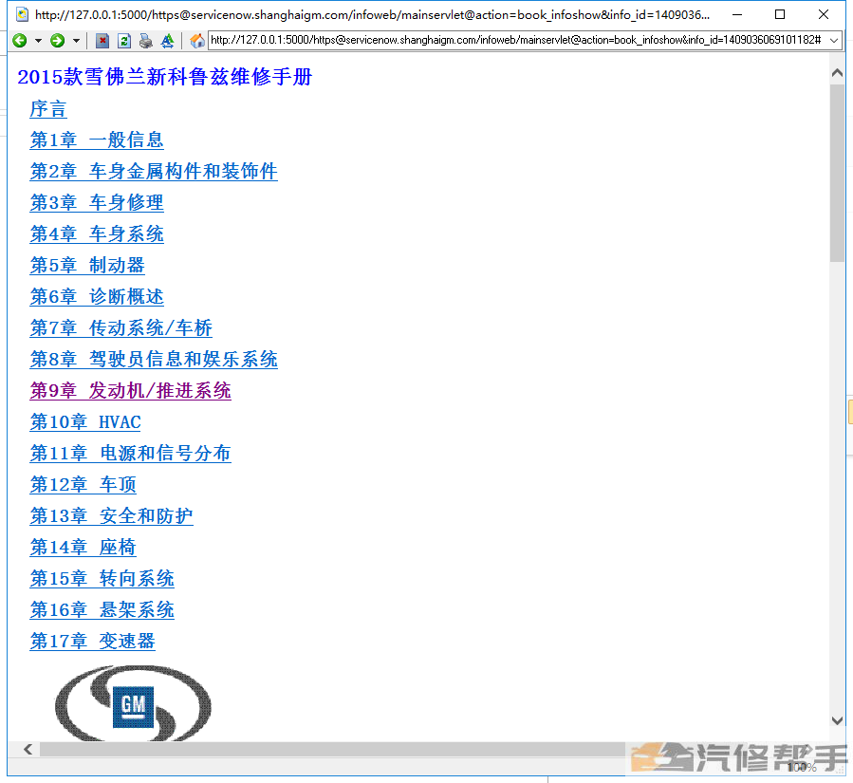The width and height of the screenshot is (853, 783).
Task: Maximize the browser window
Action: tap(780, 14)
